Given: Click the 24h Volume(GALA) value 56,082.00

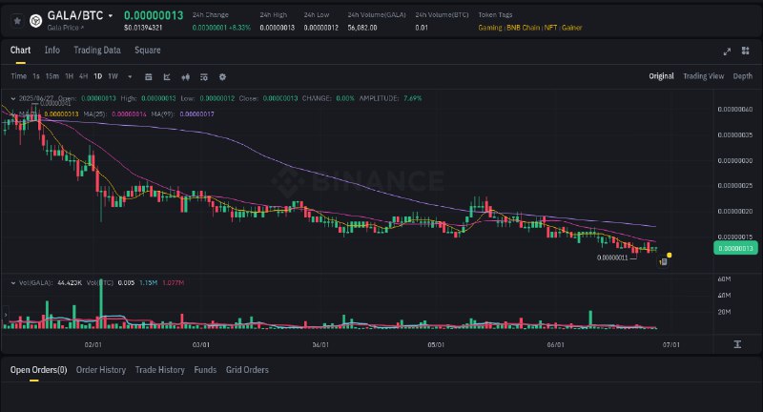Looking at the screenshot, I should [362, 28].
